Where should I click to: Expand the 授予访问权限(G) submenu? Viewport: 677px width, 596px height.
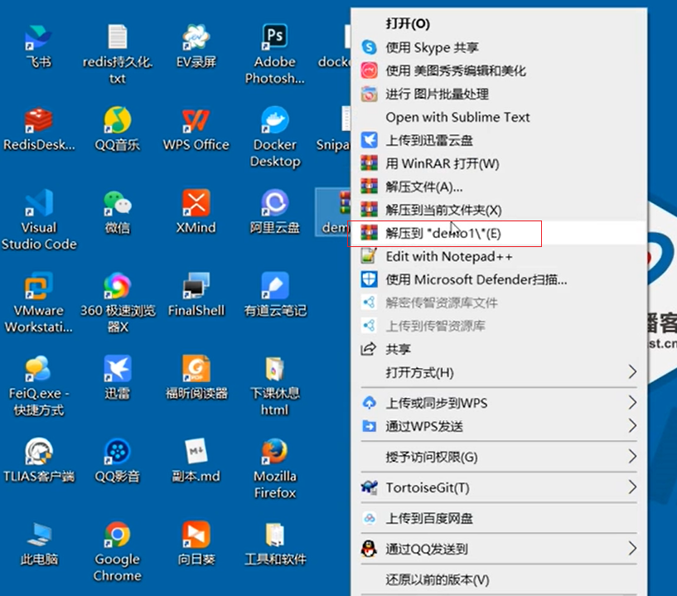498,457
